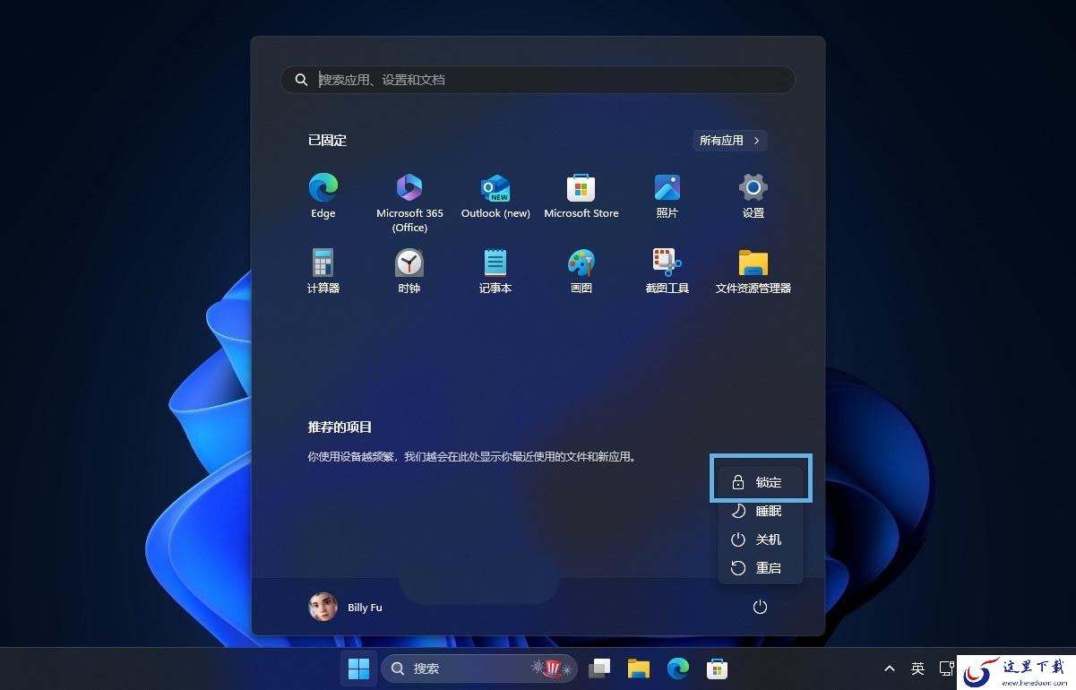Open 文件资源管理器 in pinned apps
This screenshot has height=690, width=1076.
753,272
